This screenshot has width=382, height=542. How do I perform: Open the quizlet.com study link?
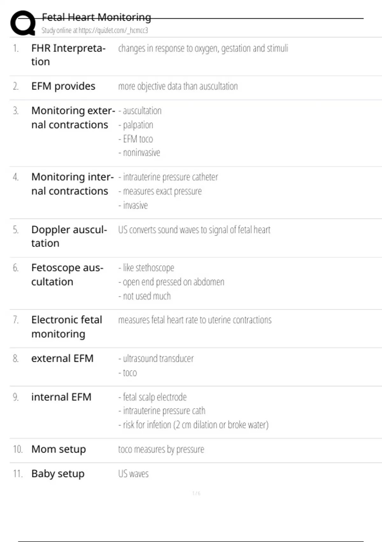point(95,31)
